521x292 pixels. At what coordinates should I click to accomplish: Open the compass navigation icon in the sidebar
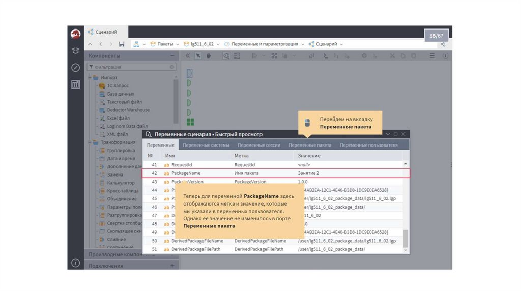[x=75, y=67]
